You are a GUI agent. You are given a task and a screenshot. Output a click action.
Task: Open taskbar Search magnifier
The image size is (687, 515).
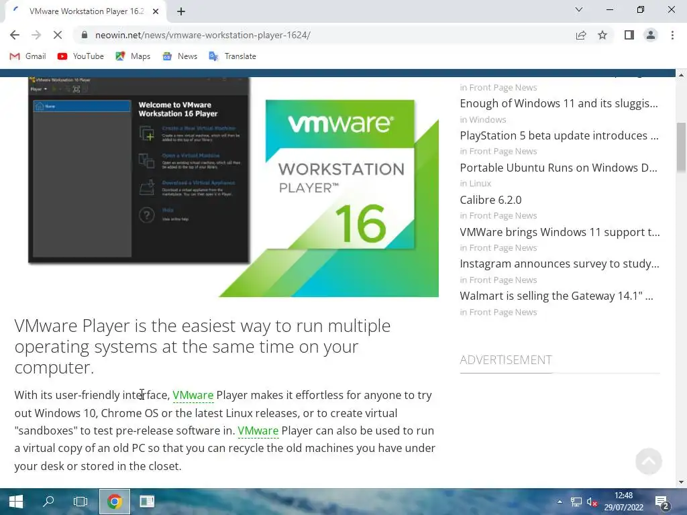pyautogui.click(x=48, y=502)
